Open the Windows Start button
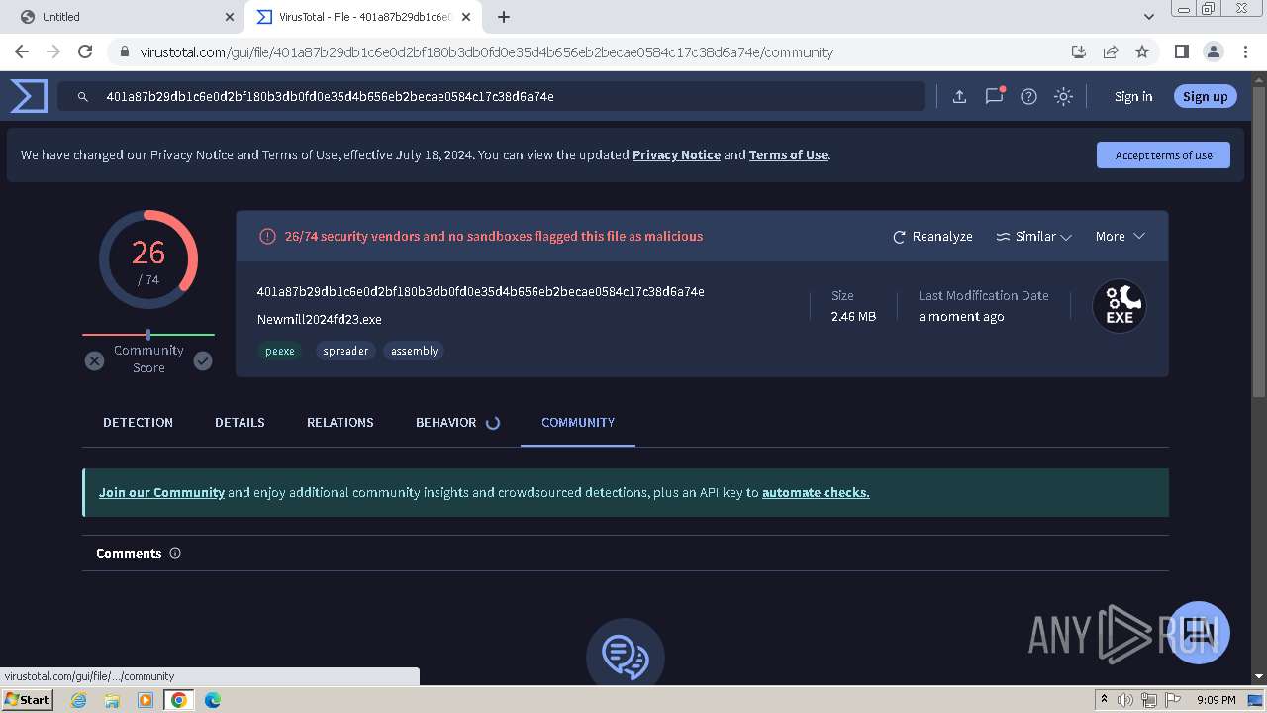Image resolution: width=1267 pixels, height=713 pixels. pos(28,700)
